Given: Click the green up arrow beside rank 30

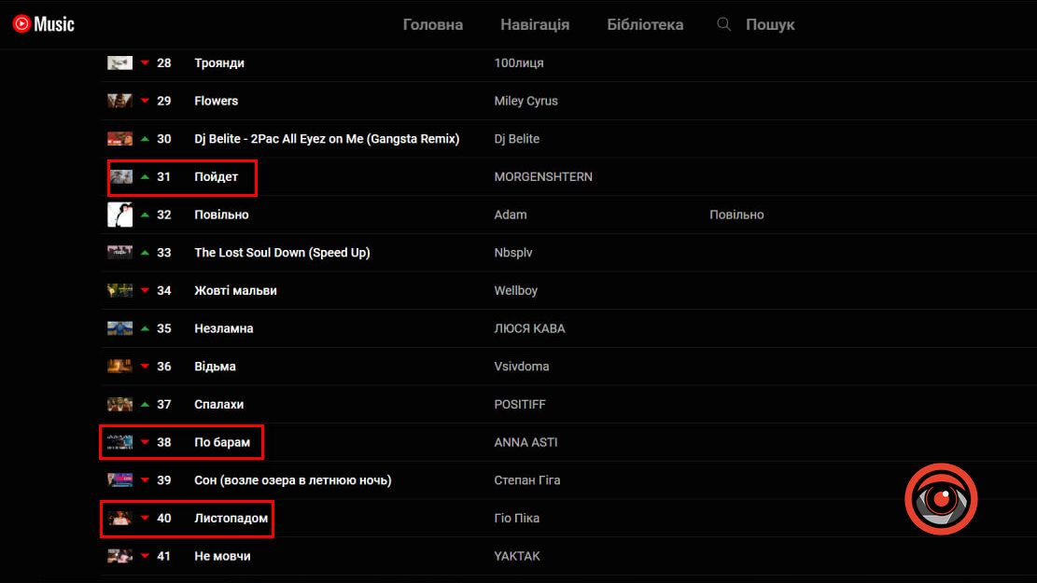Looking at the screenshot, I should [x=145, y=139].
